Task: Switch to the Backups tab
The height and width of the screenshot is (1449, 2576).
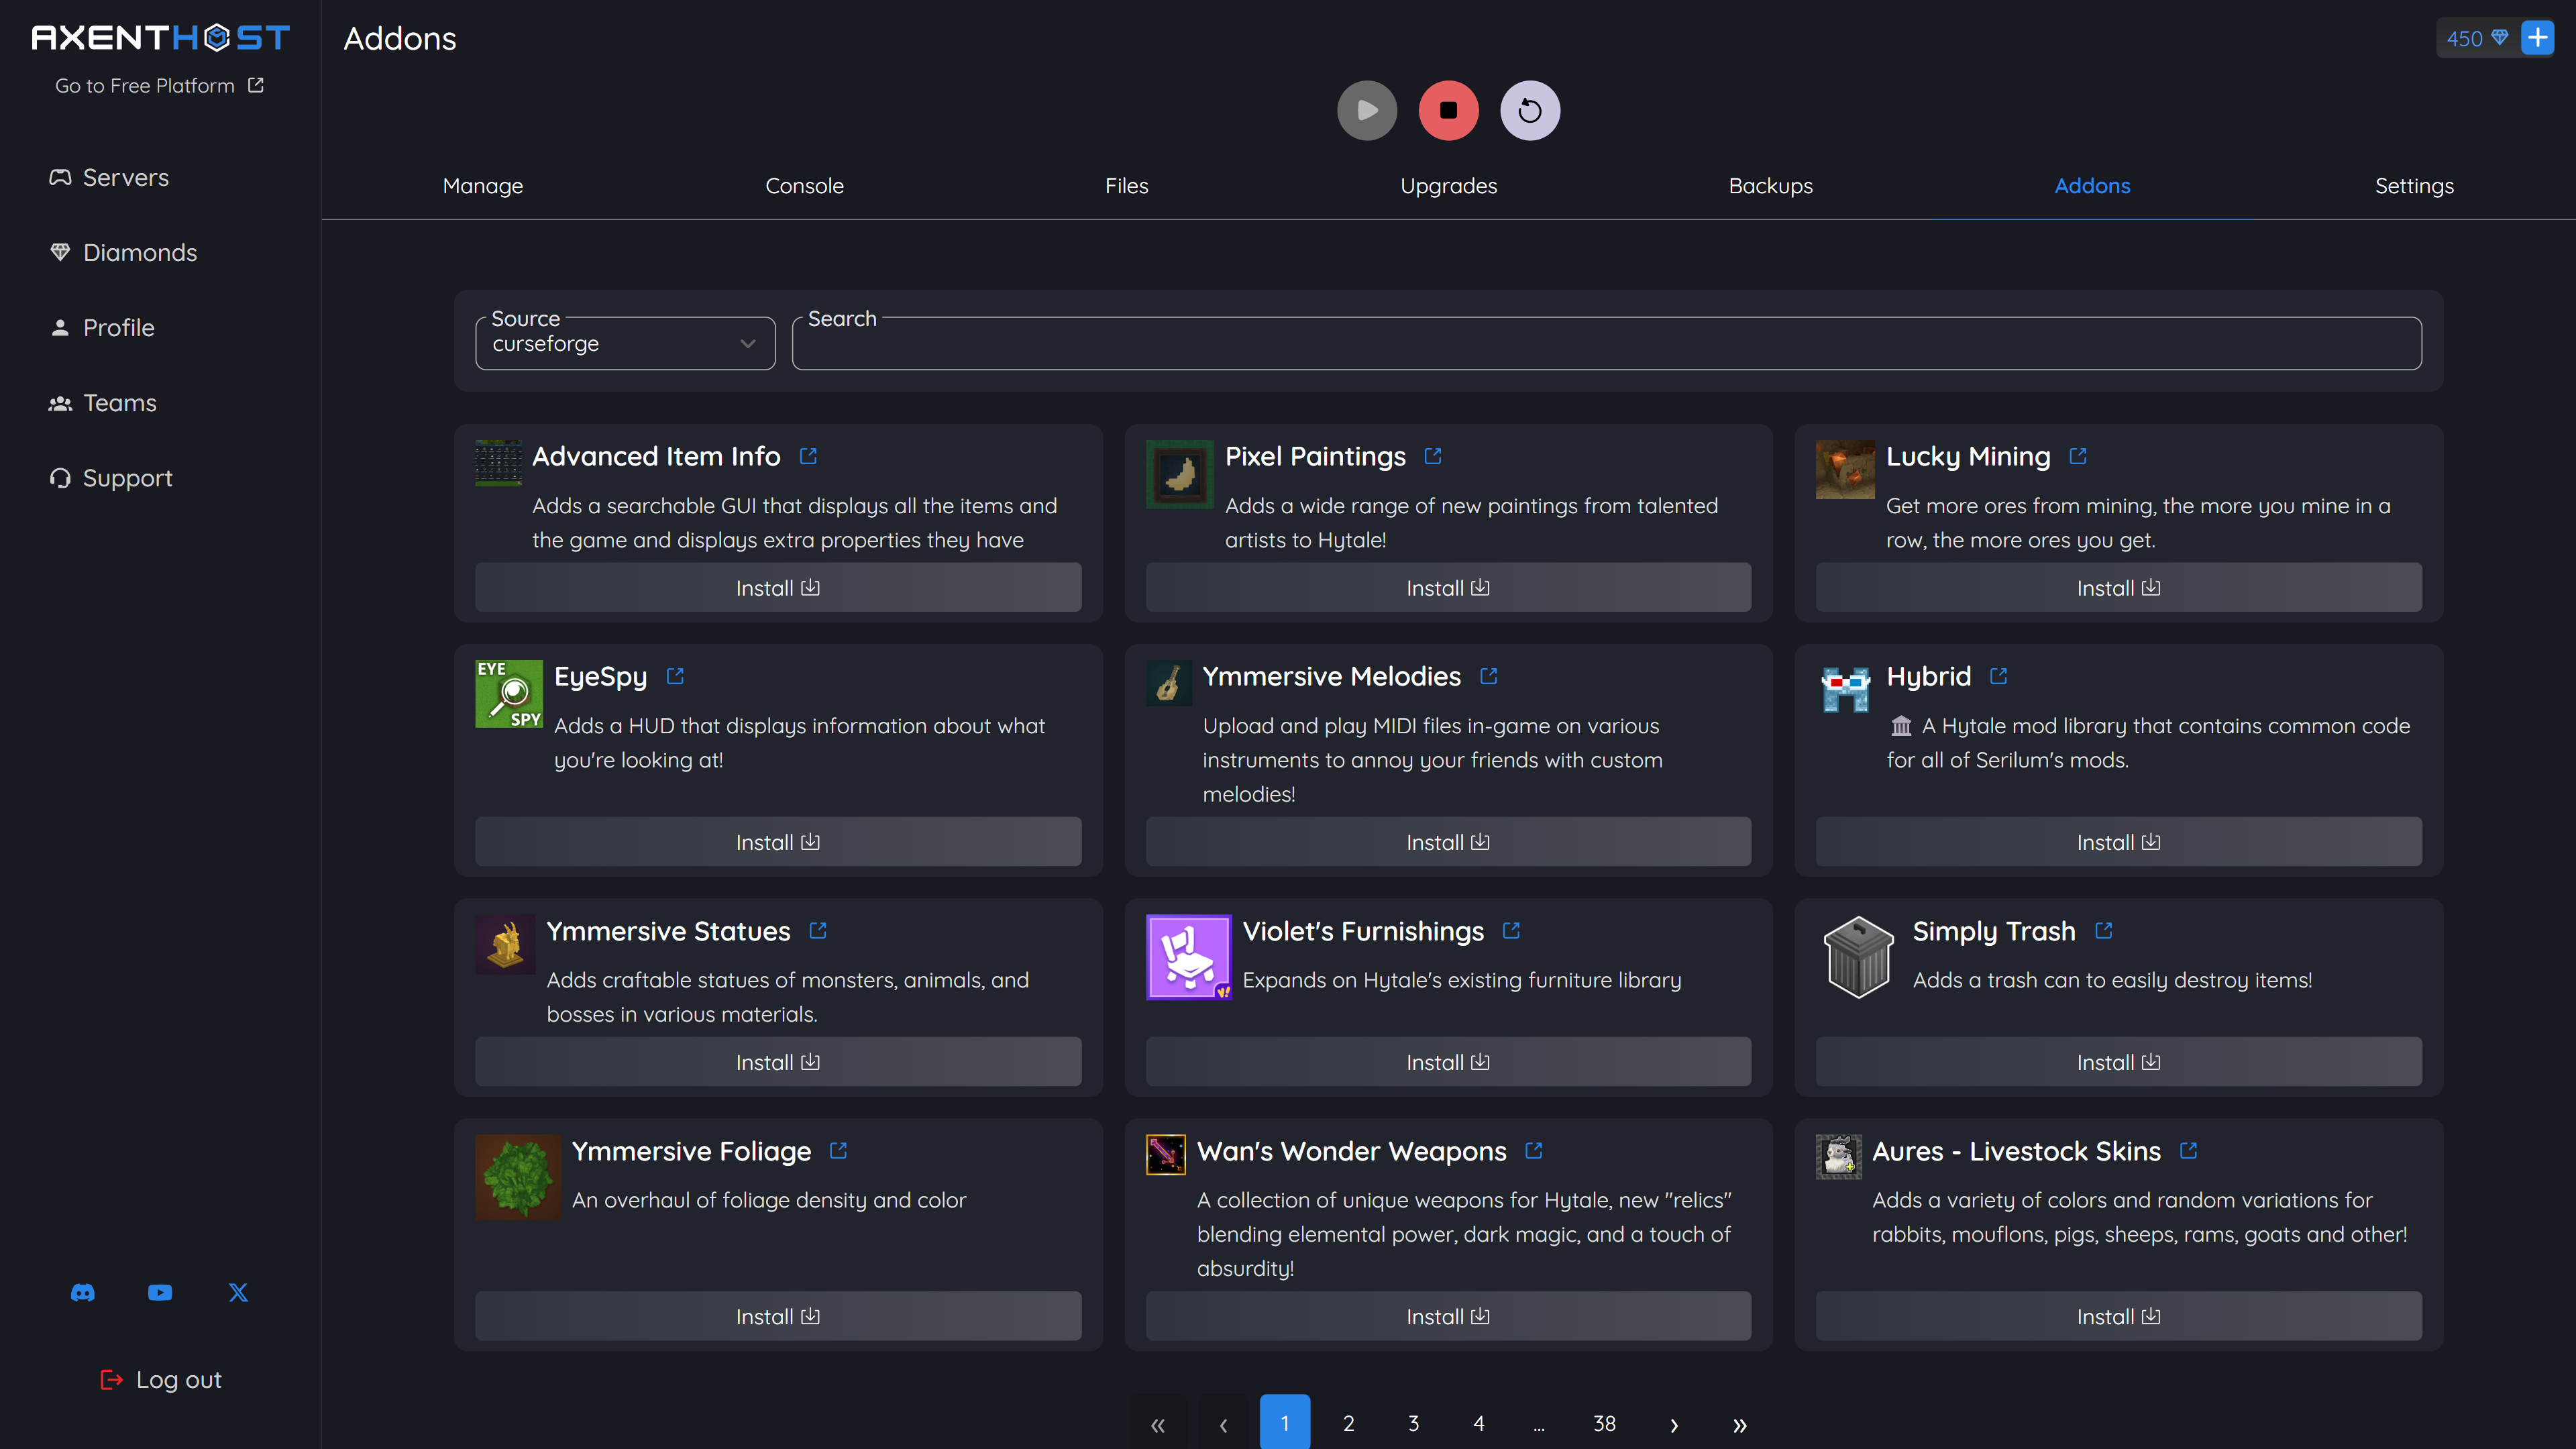Action: pyautogui.click(x=1770, y=185)
